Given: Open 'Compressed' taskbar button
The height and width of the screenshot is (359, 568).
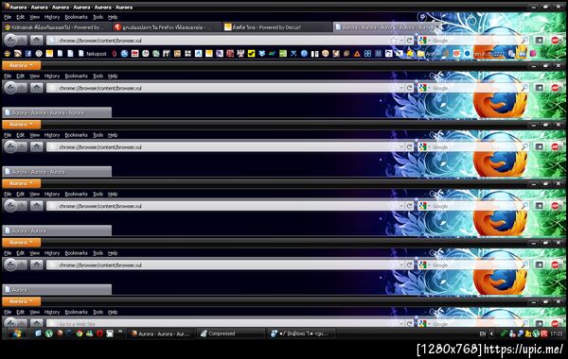Looking at the screenshot, I should (x=232, y=333).
